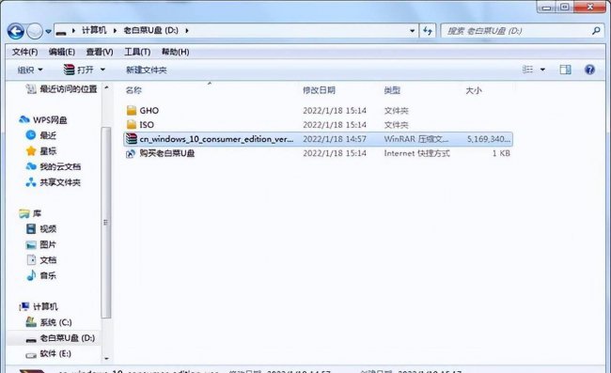Open the 工具(T) menu
Screen dimensions: 611x373
pyautogui.click(x=137, y=52)
